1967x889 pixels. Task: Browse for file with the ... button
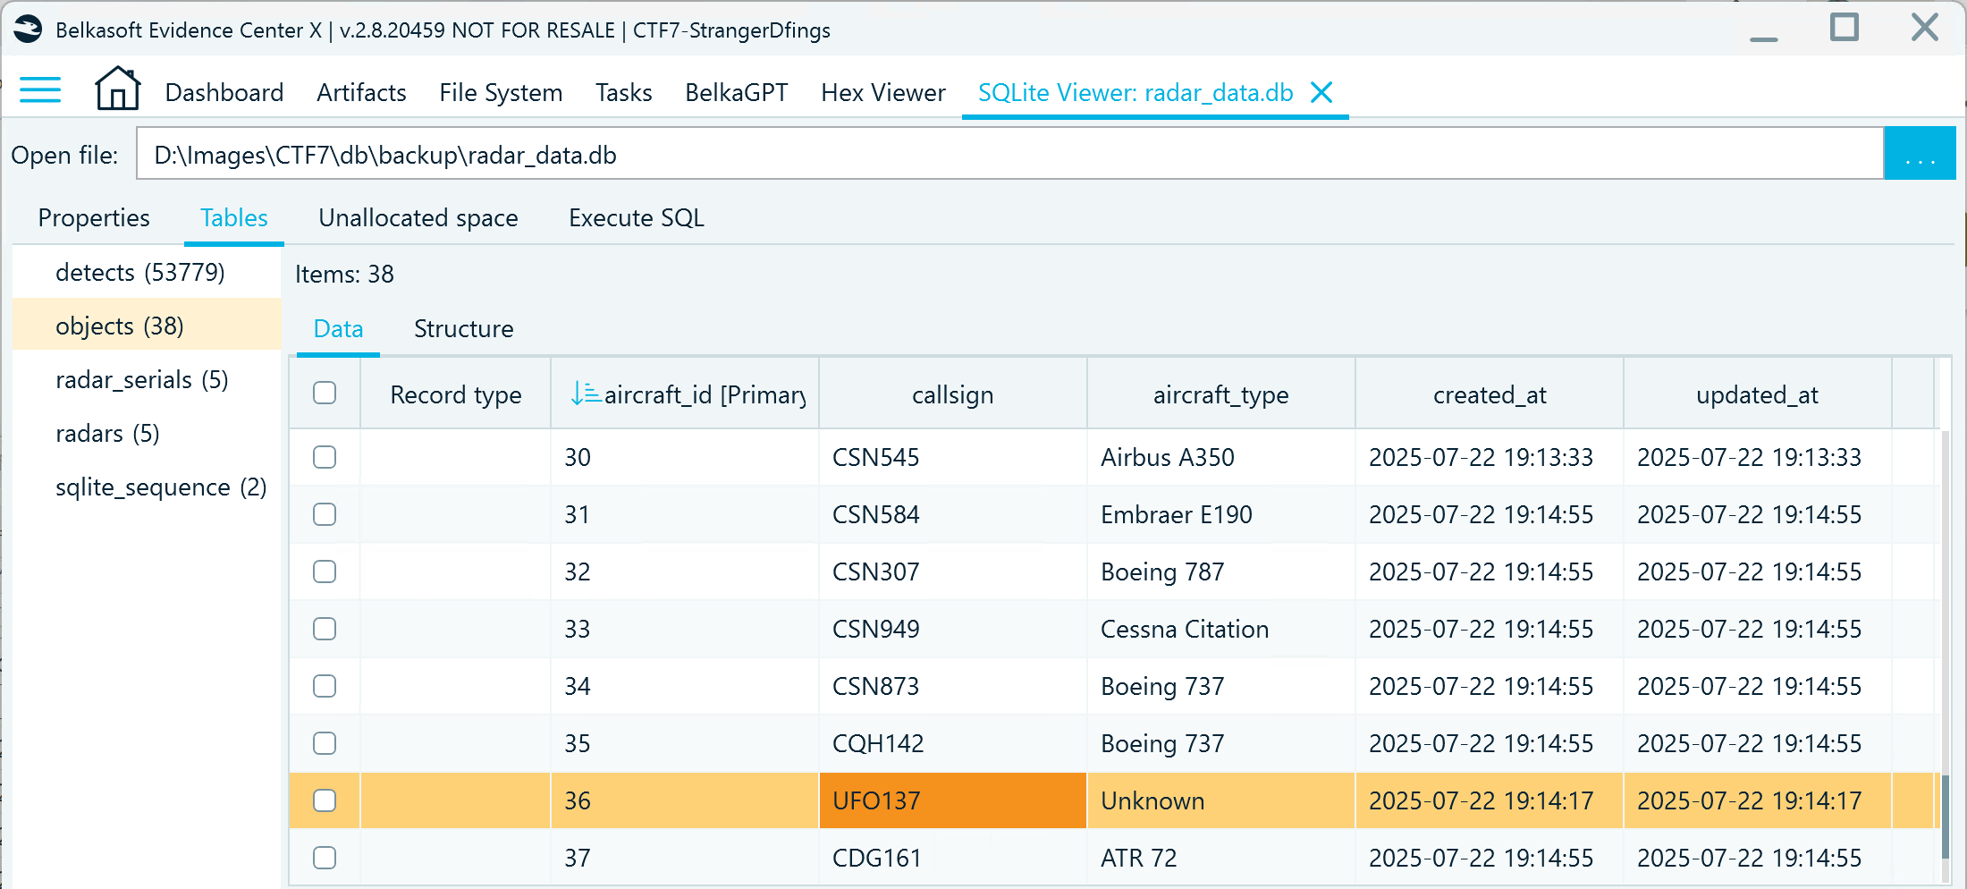1920,154
